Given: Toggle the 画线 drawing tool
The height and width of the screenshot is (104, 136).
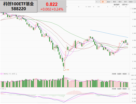Looking at the screenshot, I should coord(120,2).
